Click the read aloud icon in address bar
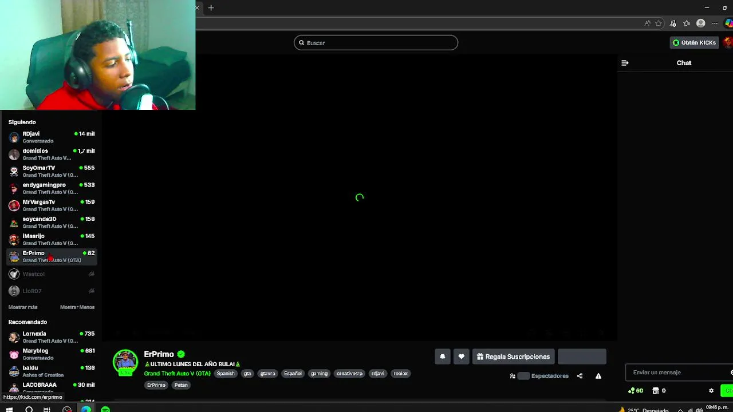 647,23
